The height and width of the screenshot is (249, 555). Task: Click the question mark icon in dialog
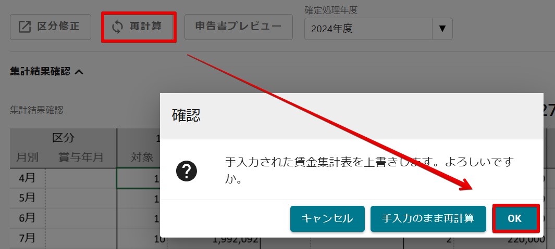click(187, 171)
